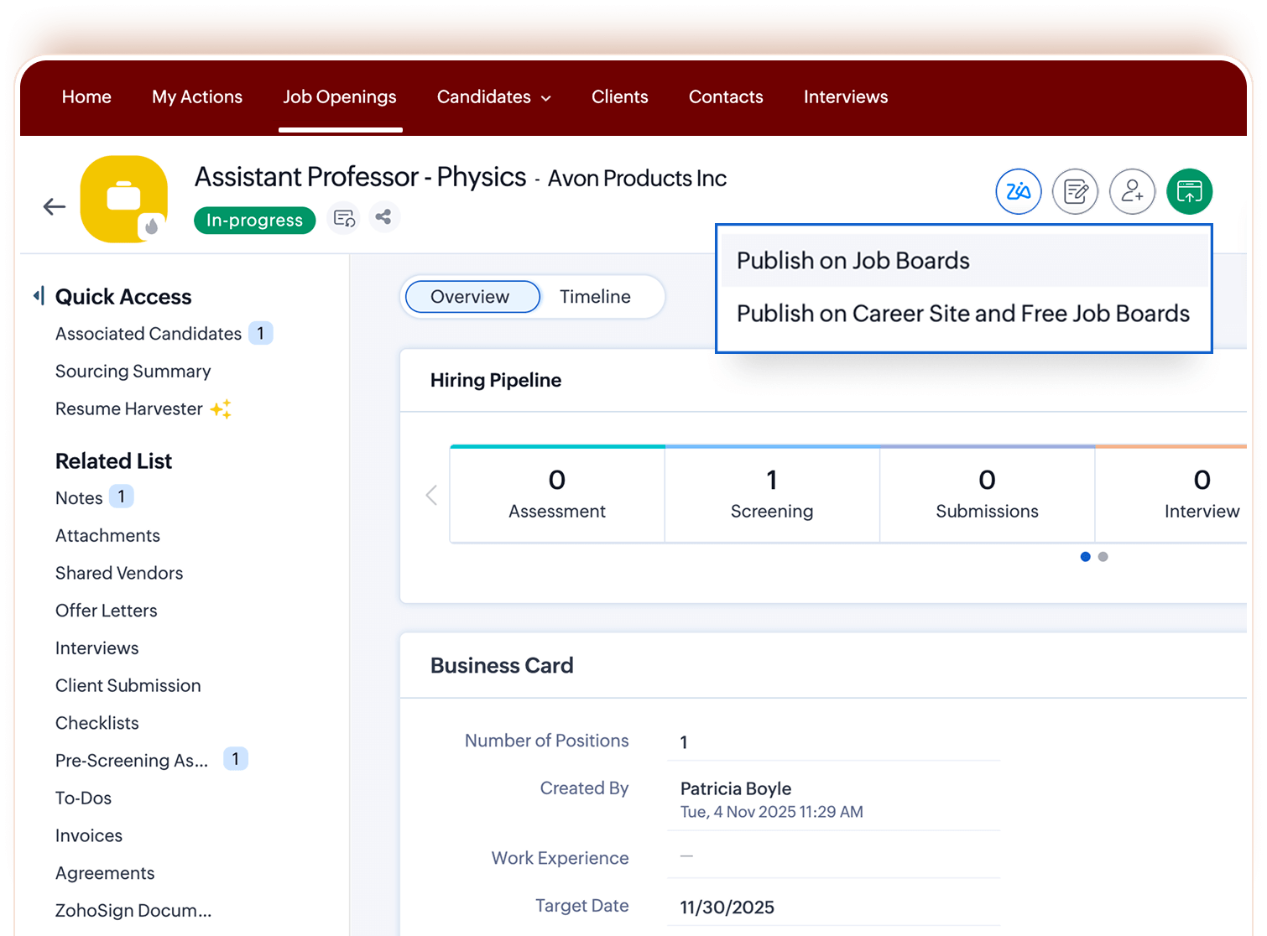Click the left chevron on Hiring Pipeline
The width and height of the screenshot is (1267, 936).
431,495
